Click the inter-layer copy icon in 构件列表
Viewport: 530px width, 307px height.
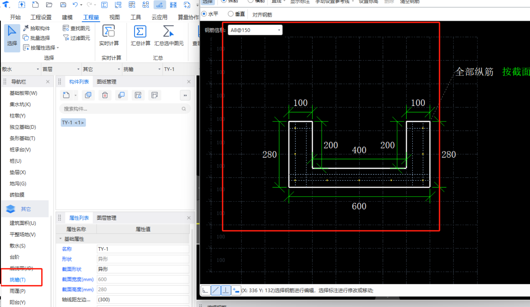(121, 95)
